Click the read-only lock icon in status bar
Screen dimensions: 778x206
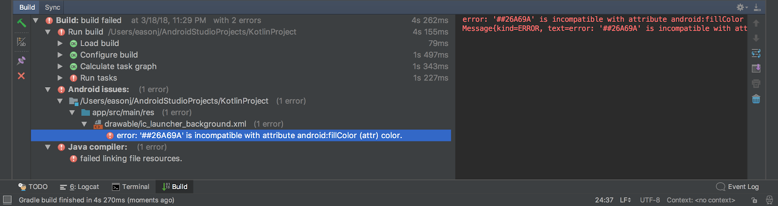(x=754, y=200)
